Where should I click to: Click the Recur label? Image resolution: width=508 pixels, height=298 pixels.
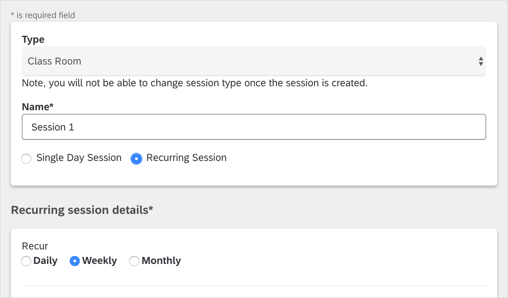click(34, 246)
